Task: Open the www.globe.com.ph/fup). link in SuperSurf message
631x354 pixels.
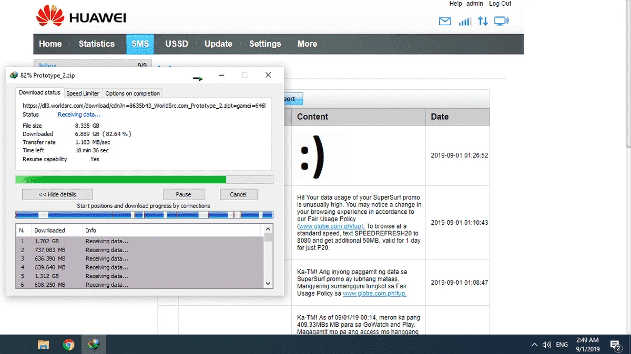Action: 331,226
